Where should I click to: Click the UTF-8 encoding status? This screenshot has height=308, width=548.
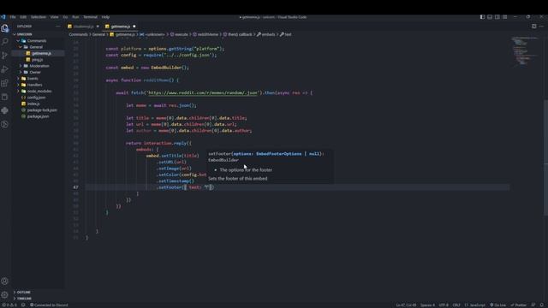(444, 305)
